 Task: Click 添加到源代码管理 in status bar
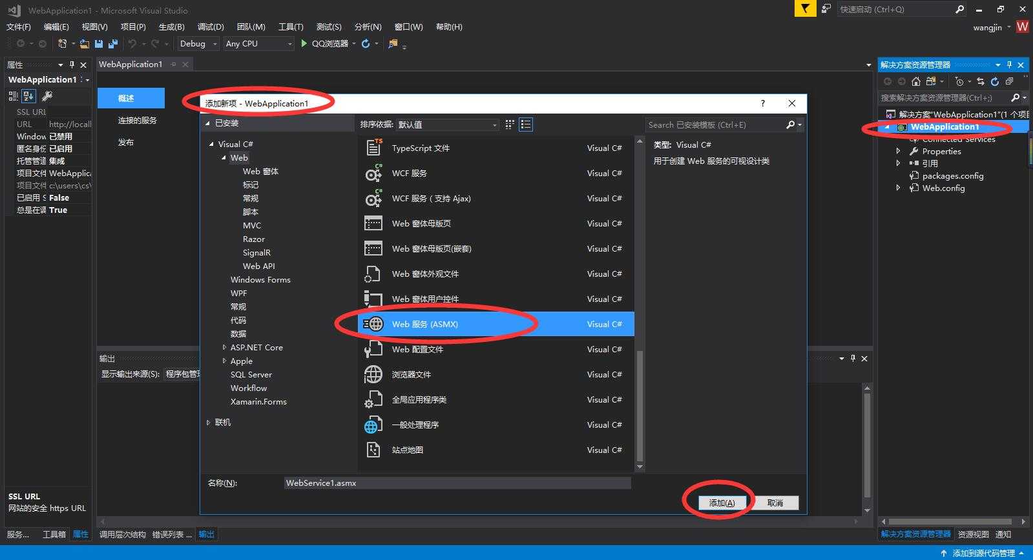pyautogui.click(x=983, y=553)
